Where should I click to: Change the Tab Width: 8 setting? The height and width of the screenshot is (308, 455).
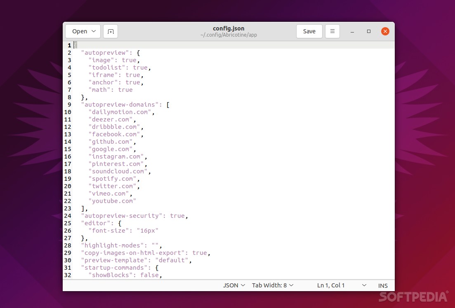(x=273, y=285)
